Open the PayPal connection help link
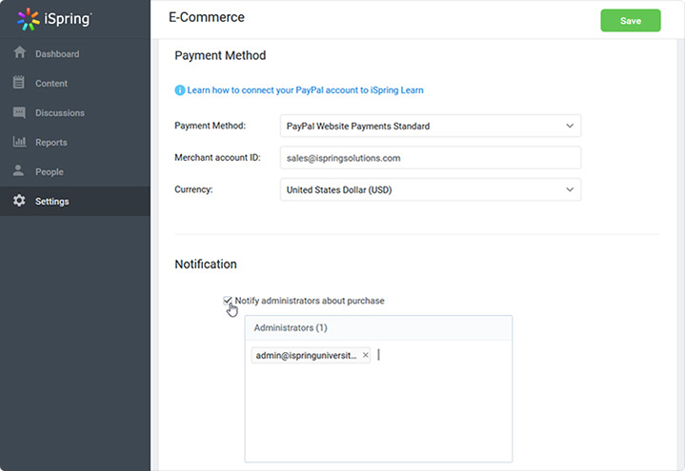 tap(306, 90)
